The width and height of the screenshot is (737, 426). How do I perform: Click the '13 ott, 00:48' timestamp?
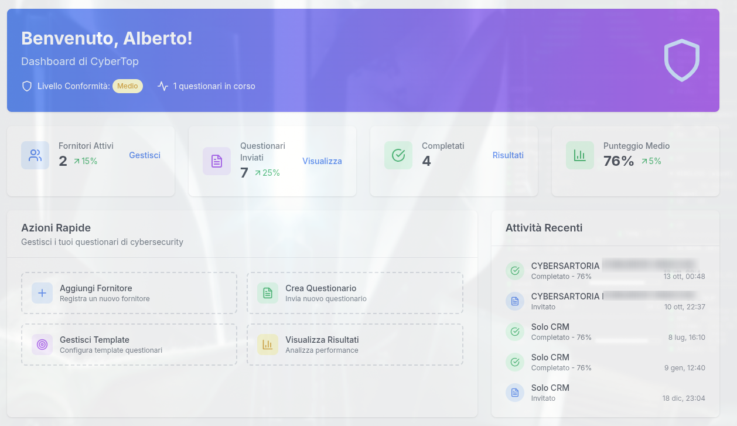(684, 277)
